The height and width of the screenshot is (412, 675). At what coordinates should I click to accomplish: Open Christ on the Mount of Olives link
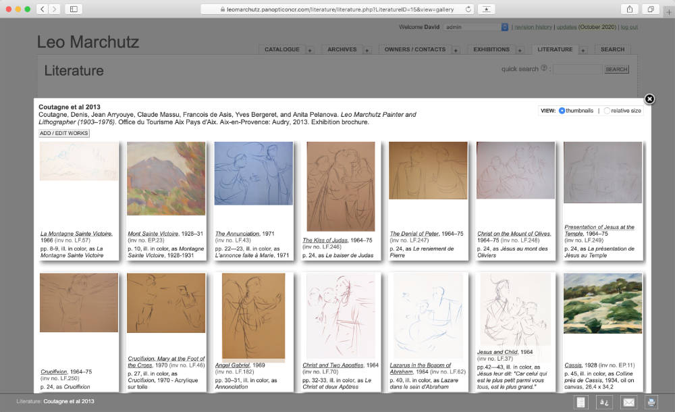coord(514,234)
